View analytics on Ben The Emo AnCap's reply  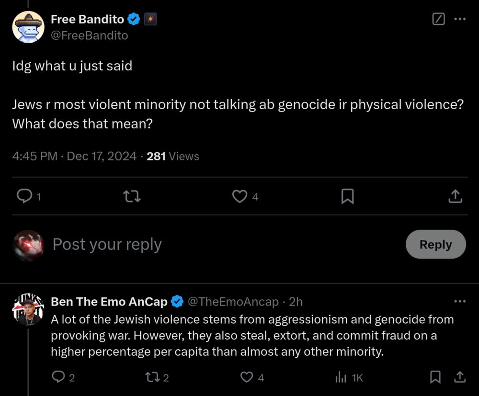pyautogui.click(x=341, y=377)
